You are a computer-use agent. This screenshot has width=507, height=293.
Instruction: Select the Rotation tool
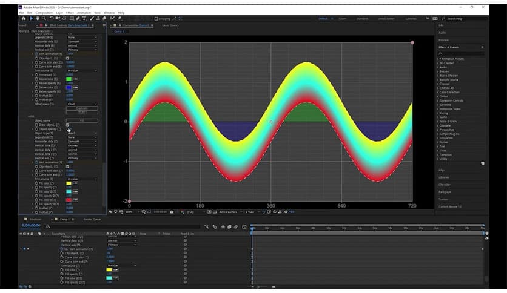(51, 18)
